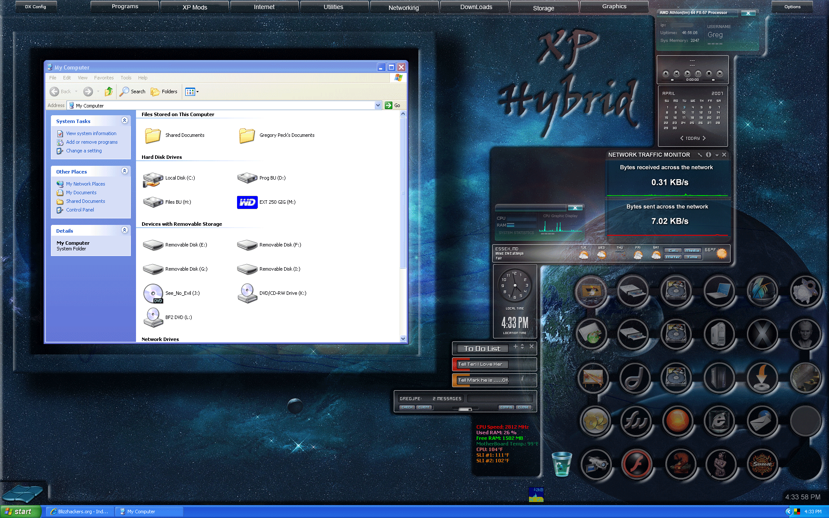Open the Favorites menu

104,78
